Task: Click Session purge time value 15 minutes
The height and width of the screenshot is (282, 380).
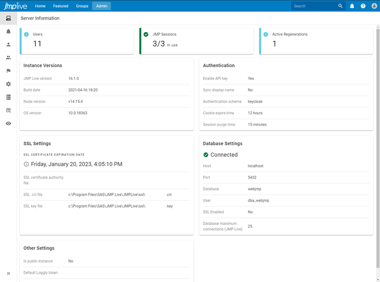Action: (257, 125)
